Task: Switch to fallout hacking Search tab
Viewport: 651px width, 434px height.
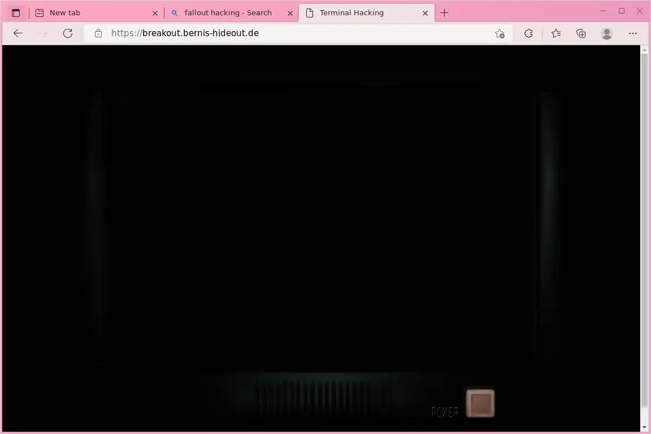Action: [232, 13]
